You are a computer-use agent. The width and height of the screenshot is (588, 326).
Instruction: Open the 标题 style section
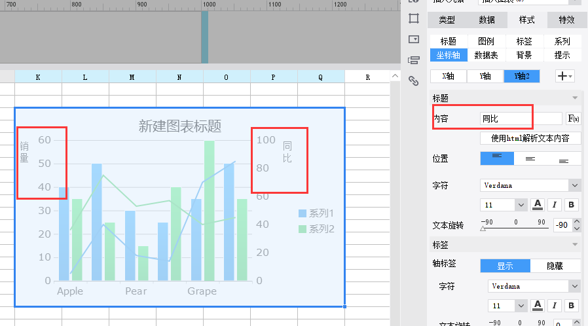(448, 41)
